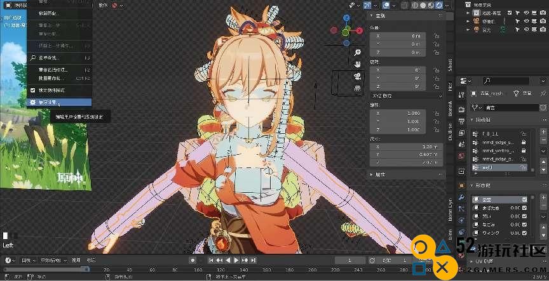Select Batch Rename (批量重命名) entry
Viewport: 549px width, 281px height.
59,77
